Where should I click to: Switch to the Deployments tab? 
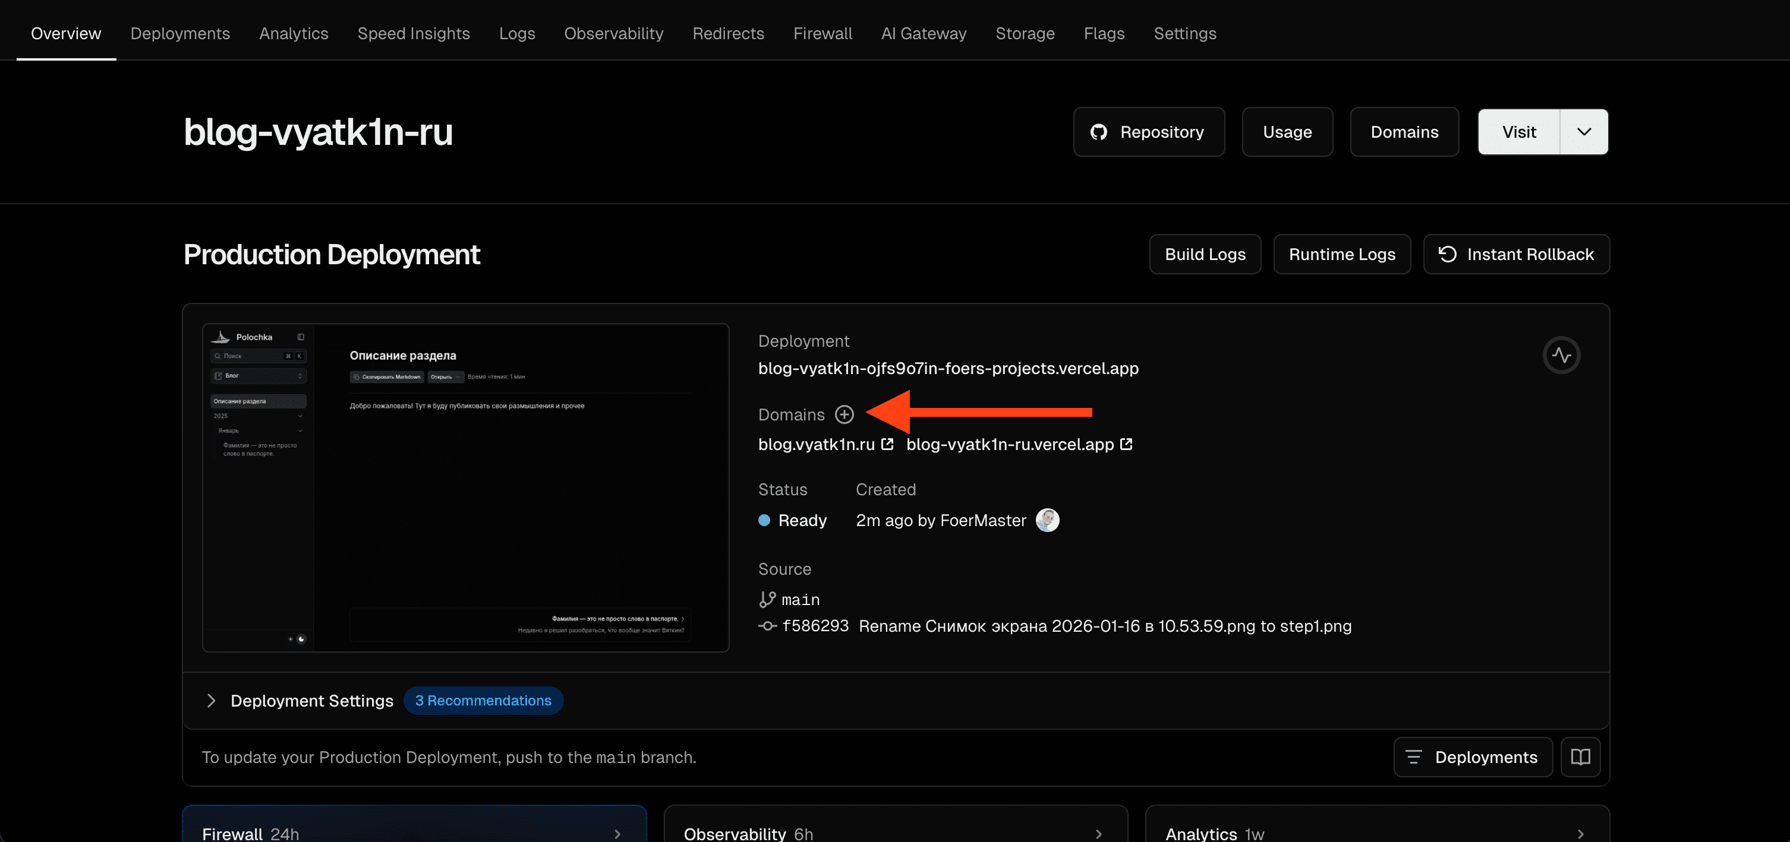click(x=180, y=33)
